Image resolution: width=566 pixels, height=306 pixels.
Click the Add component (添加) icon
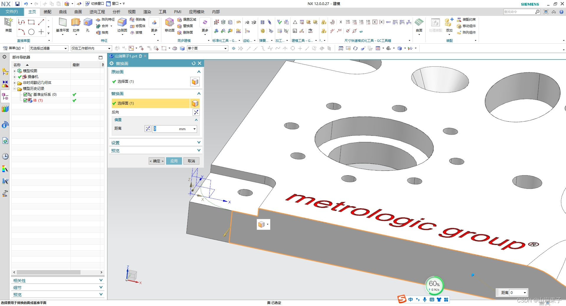(x=449, y=25)
